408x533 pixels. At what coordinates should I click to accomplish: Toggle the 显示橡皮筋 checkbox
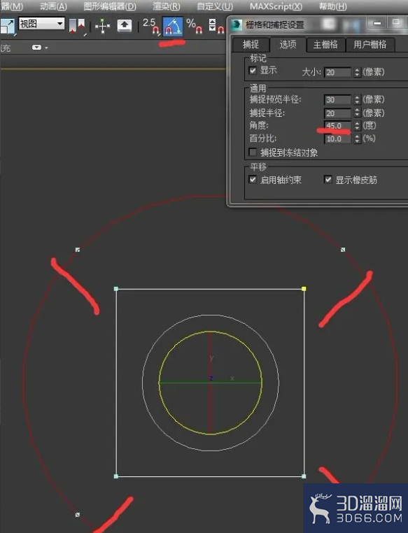[x=328, y=180]
